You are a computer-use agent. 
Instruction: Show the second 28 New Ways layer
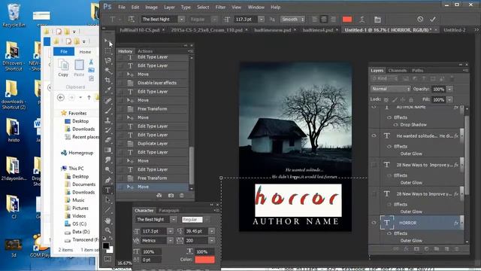(x=374, y=194)
